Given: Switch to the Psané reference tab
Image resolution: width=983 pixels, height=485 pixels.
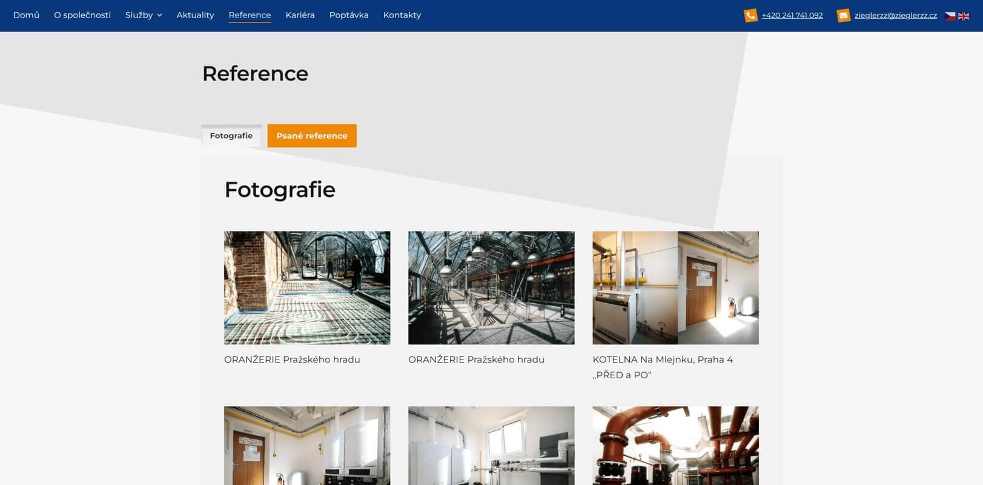Looking at the screenshot, I should click(x=312, y=136).
